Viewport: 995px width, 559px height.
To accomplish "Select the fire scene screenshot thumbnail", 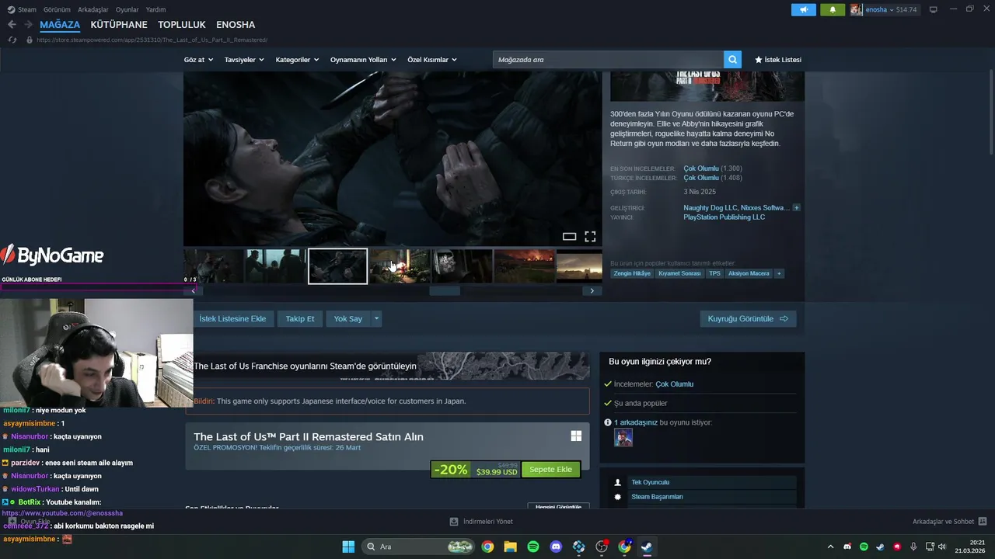I will coord(524,266).
